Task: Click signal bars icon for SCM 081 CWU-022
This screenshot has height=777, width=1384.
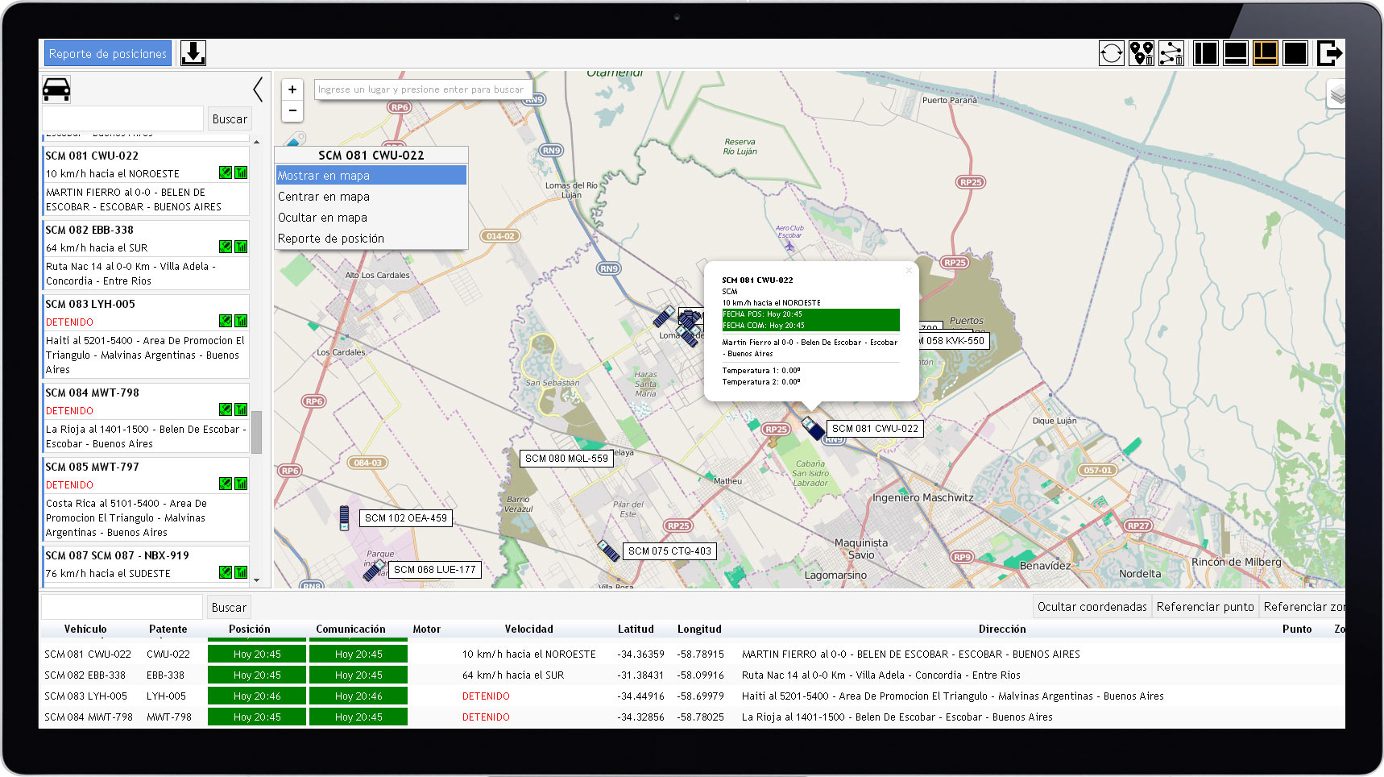Action: (x=241, y=172)
